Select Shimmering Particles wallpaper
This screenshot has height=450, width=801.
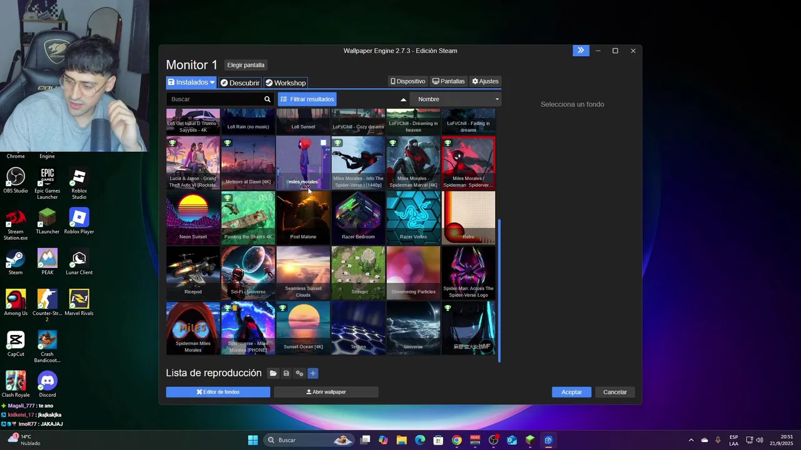point(413,272)
